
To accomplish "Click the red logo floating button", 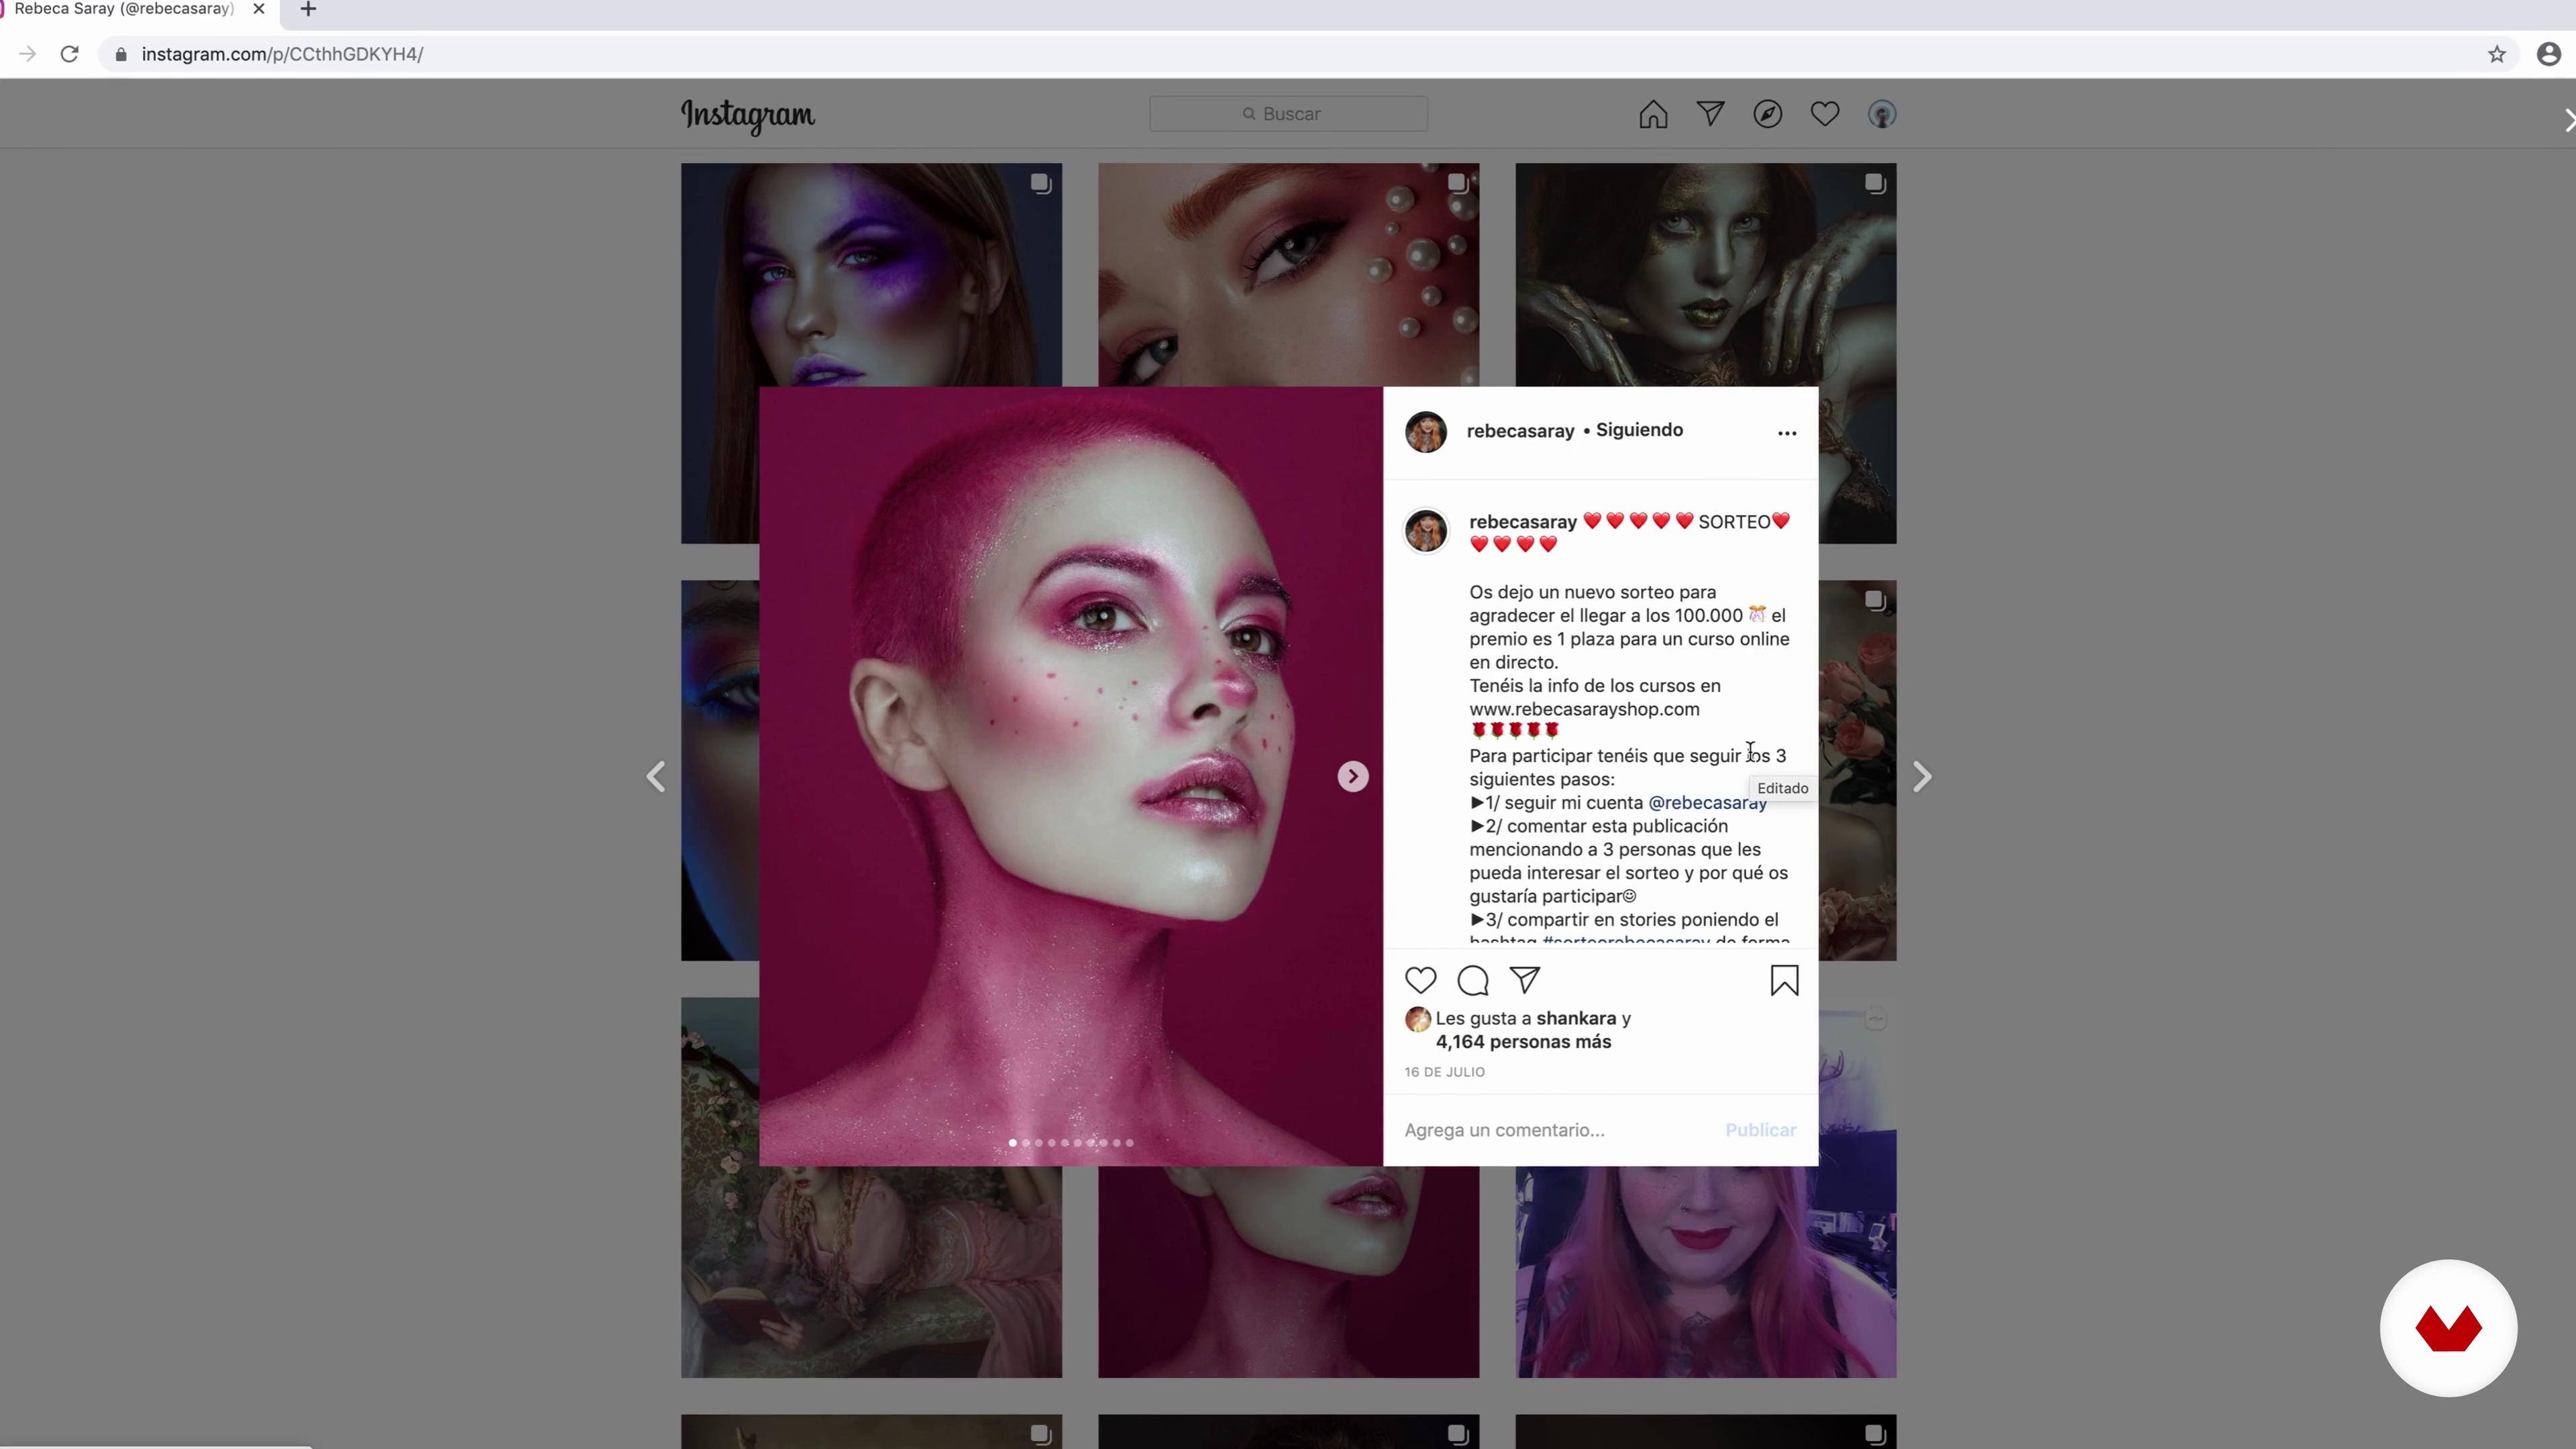I will tap(2448, 1328).
